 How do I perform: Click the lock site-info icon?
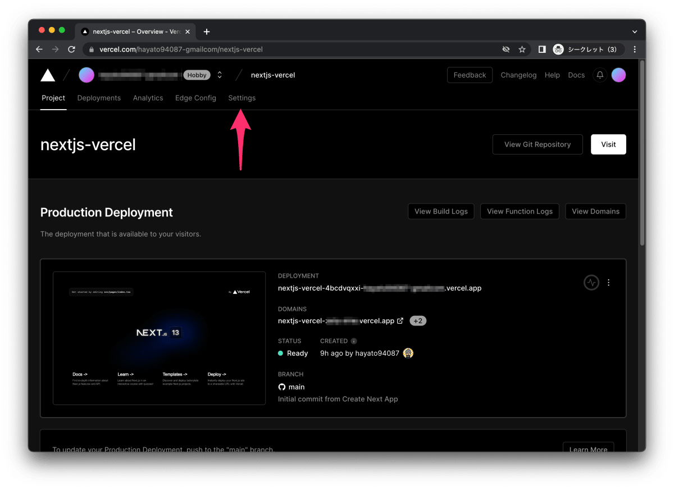(92, 49)
